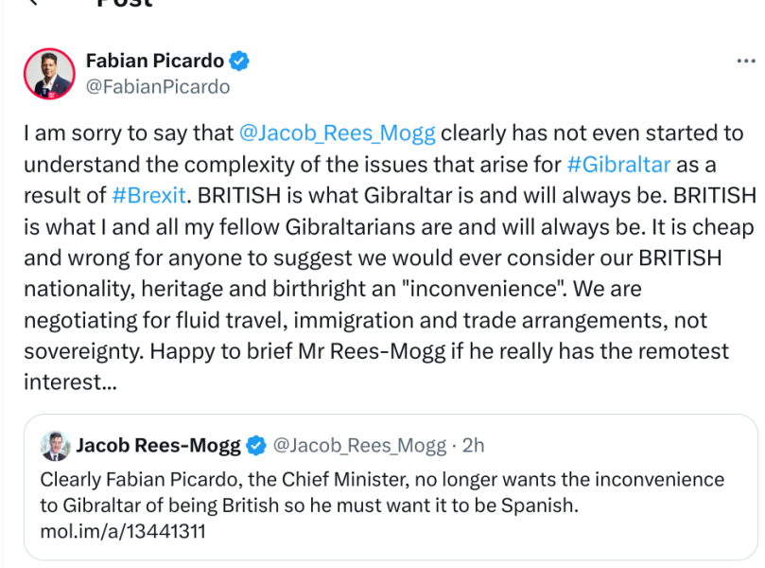This screenshot has height=568, width=765.
Task: Click the Jacob Rees-Mogg name in the quoted post
Action: click(158, 445)
